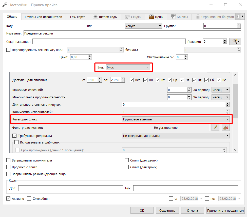Click the Сохранить button
The height and width of the screenshot is (217, 247).
167,211
